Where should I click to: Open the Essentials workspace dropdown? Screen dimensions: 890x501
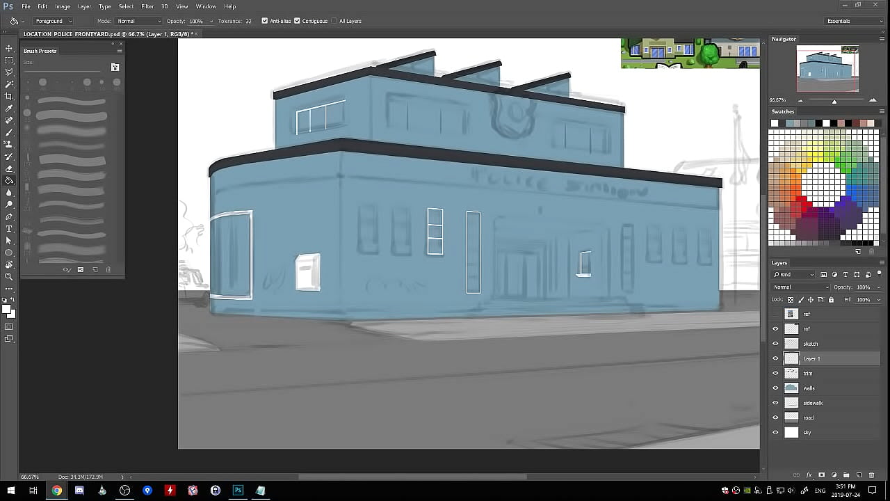click(x=854, y=21)
